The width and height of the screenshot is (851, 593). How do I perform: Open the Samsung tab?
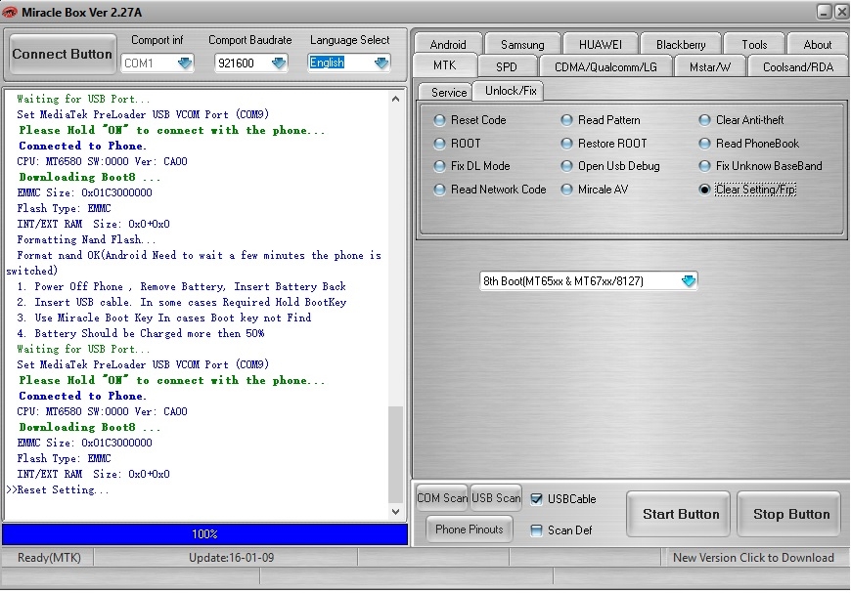click(522, 44)
